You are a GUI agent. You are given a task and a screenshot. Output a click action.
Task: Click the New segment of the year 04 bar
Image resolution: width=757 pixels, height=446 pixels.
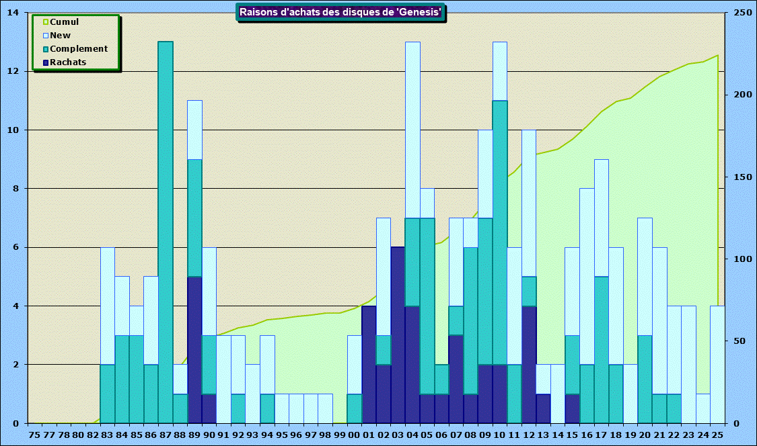[412, 128]
